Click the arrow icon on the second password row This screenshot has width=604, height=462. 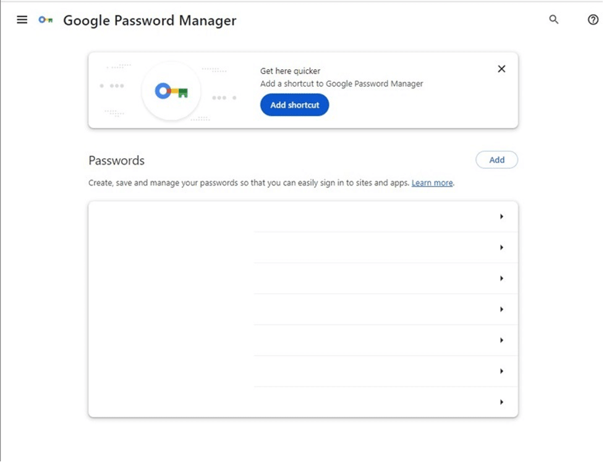503,247
